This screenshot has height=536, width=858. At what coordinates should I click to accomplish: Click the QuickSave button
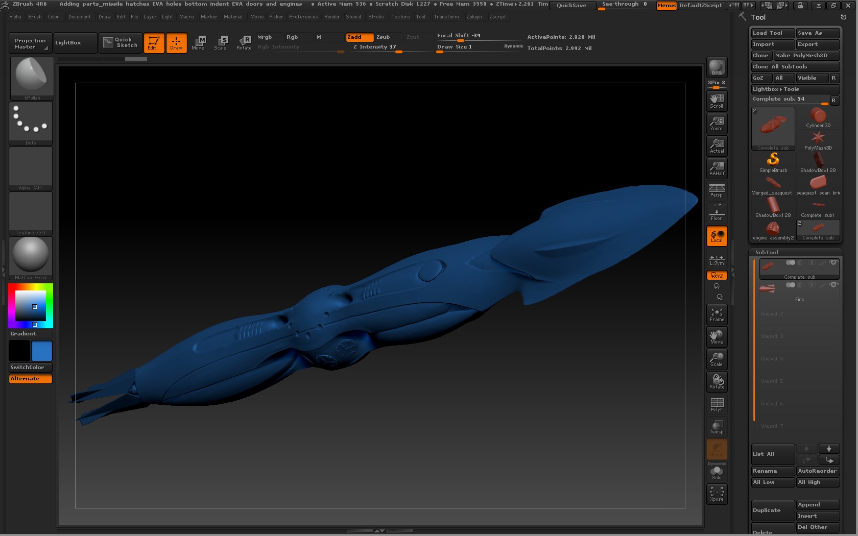coord(571,5)
